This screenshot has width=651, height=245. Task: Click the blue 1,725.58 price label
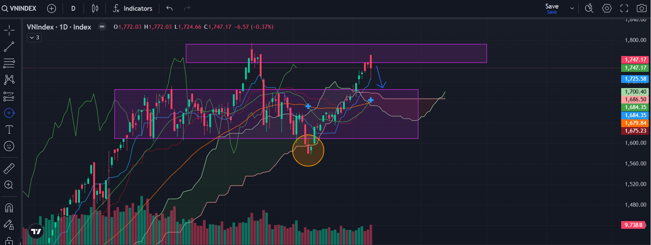point(635,79)
